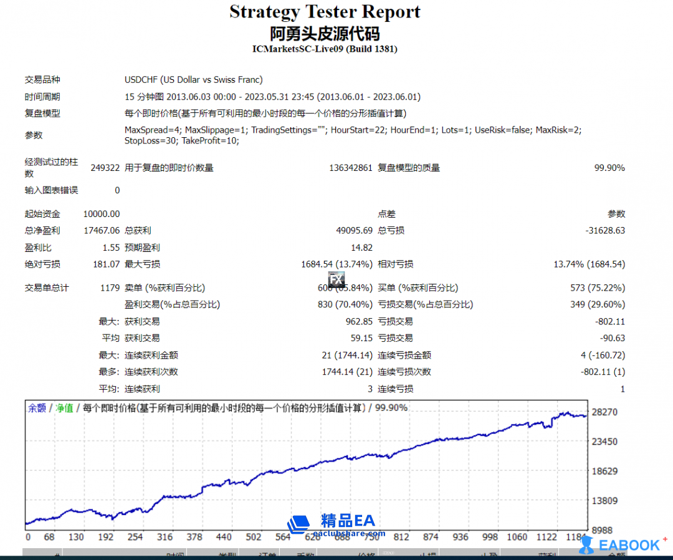Click the blue book logo beside 精品EA
The height and width of the screenshot is (560, 673).
point(299,524)
